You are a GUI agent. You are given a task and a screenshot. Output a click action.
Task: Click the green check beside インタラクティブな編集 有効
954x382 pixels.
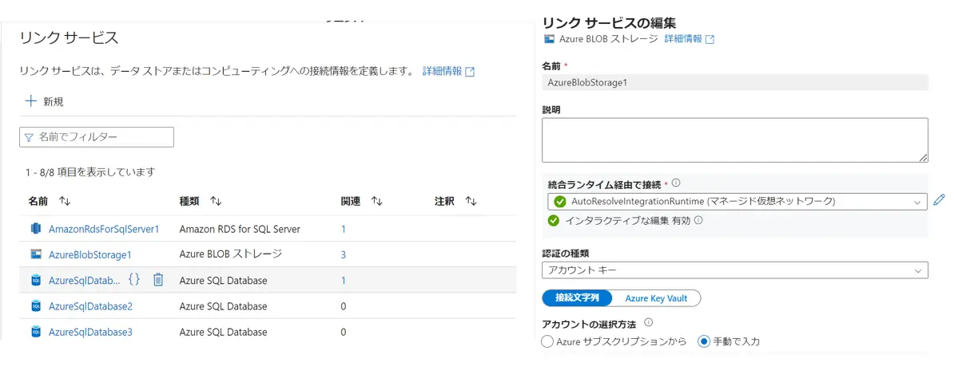553,220
